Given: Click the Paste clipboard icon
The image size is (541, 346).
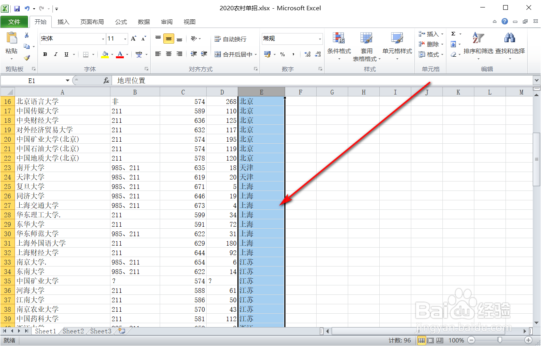Looking at the screenshot, I should (11, 38).
